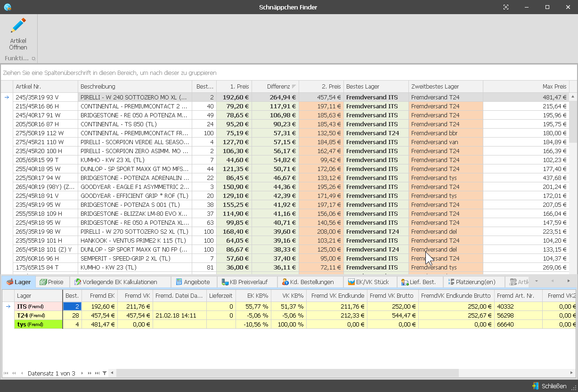Click the date cell 21.02.18 14:11
Image resolution: width=578 pixels, height=392 pixels.
180,316
